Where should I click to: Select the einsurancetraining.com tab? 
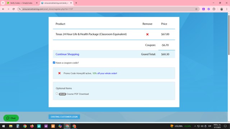coord(56,3)
